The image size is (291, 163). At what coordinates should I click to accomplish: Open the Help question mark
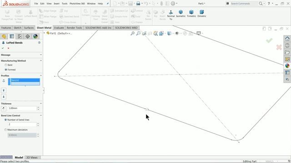pyautogui.click(x=269, y=4)
